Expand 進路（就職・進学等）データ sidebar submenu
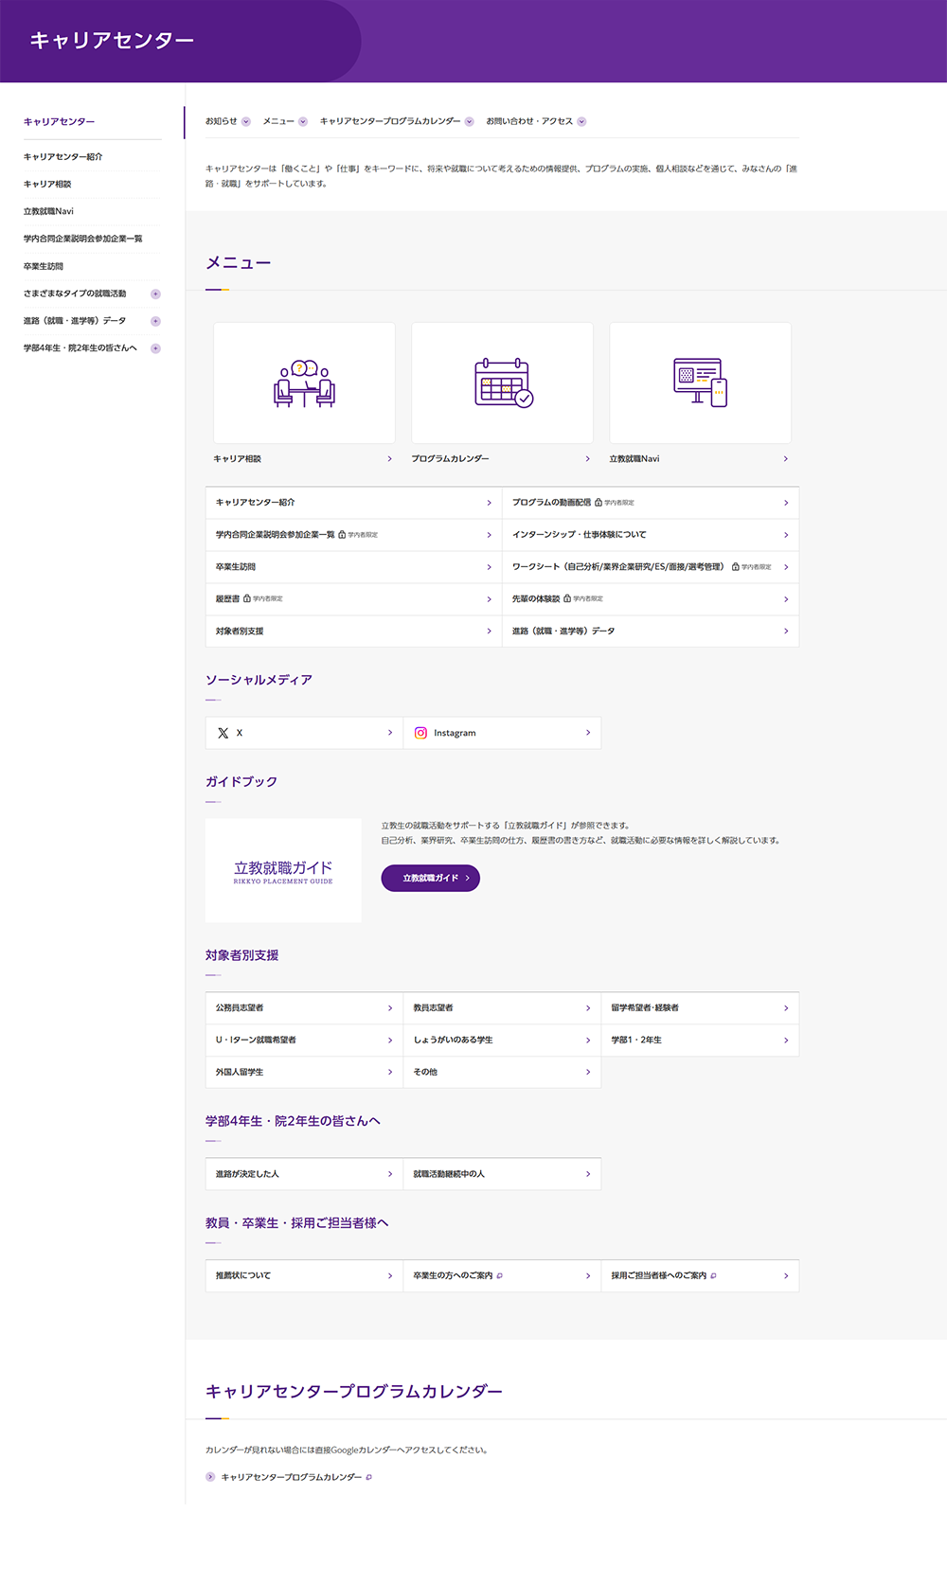Viewport: 947px width, 1584px height. 155,321
